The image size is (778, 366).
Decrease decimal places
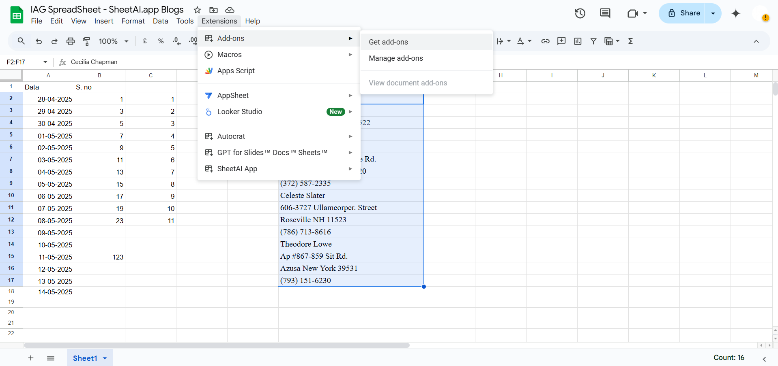coord(176,41)
